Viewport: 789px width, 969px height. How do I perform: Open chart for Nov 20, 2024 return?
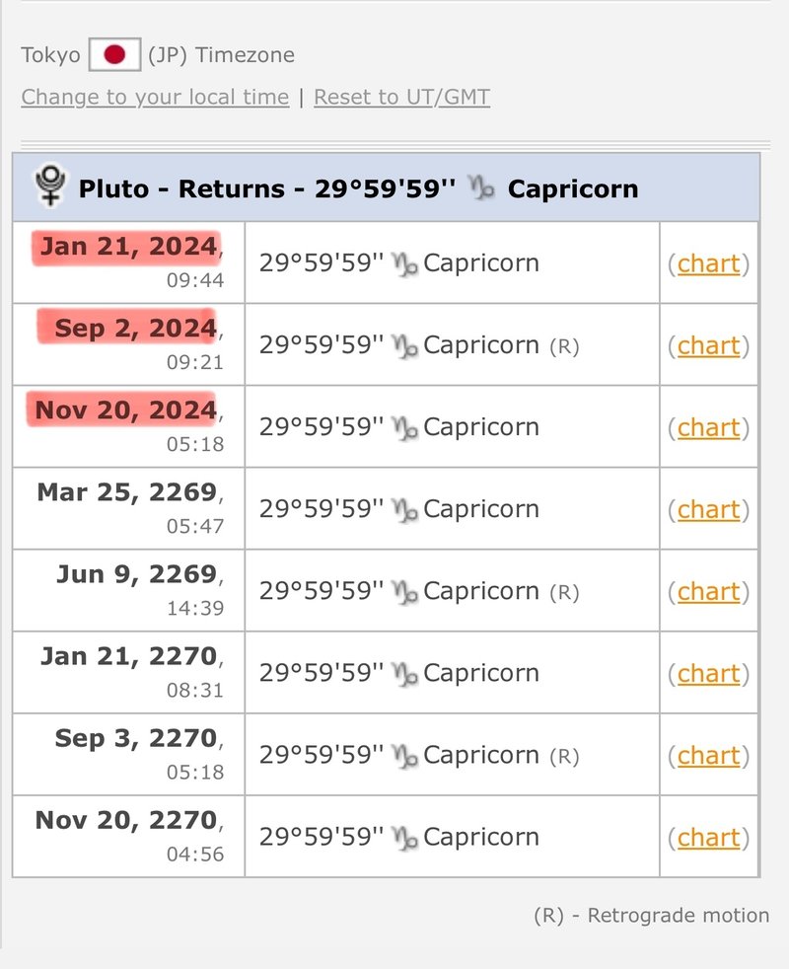point(708,428)
